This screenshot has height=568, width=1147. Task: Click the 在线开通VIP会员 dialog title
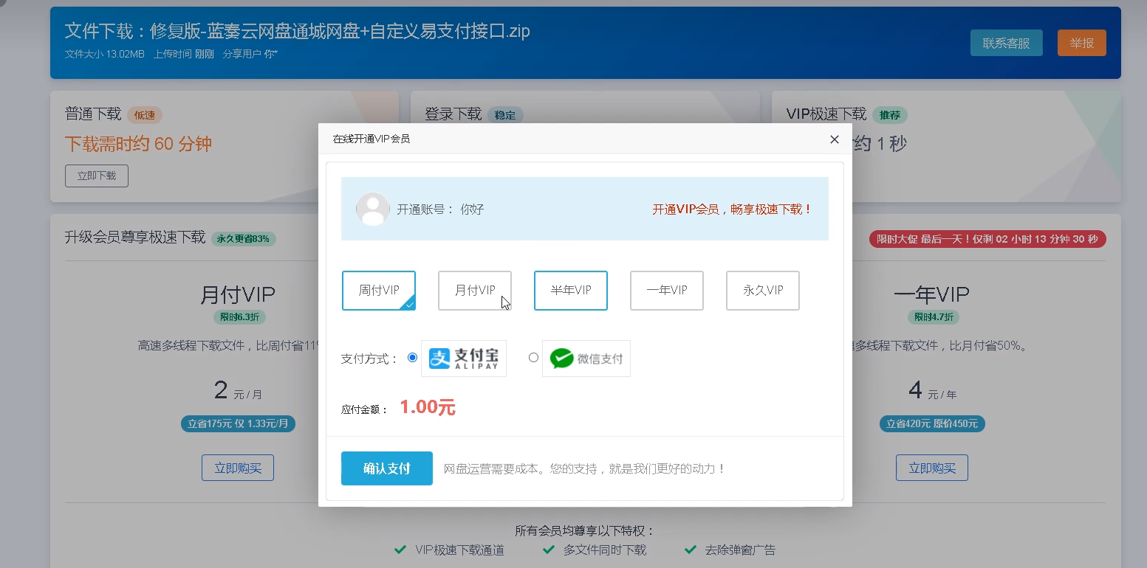(x=372, y=139)
